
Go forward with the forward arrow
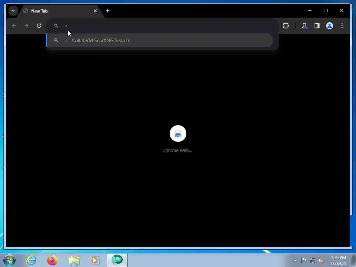pos(26,26)
